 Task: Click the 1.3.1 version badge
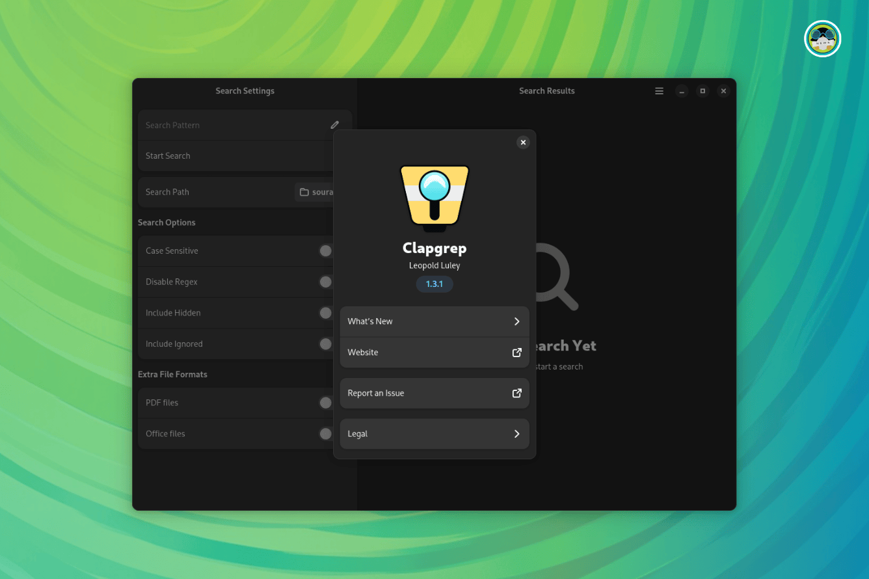[x=434, y=284]
